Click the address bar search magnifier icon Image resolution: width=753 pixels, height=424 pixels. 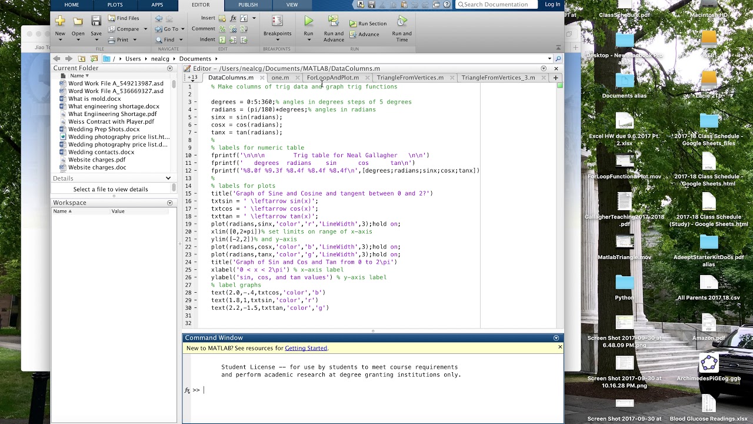click(558, 59)
